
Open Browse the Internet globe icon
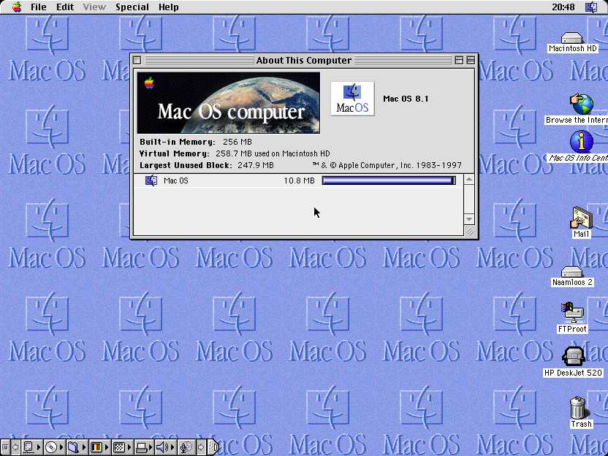coord(581,103)
